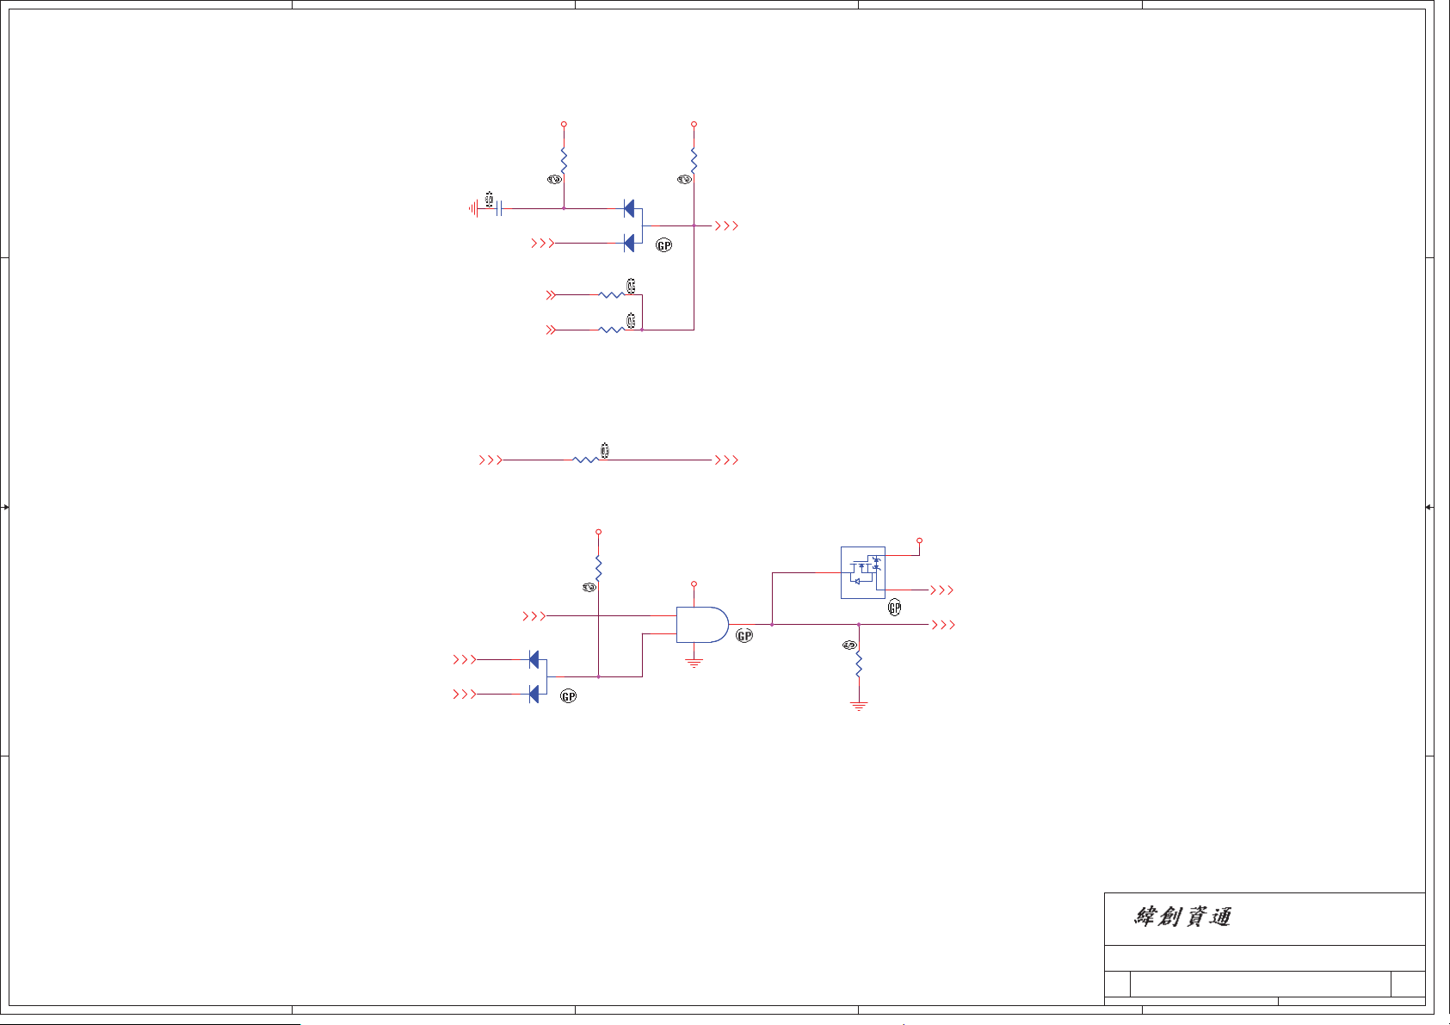Image resolution: width=1450 pixels, height=1025 pixels.
Task: Select left off-page arrow of isolated middle net
Action: (491, 460)
